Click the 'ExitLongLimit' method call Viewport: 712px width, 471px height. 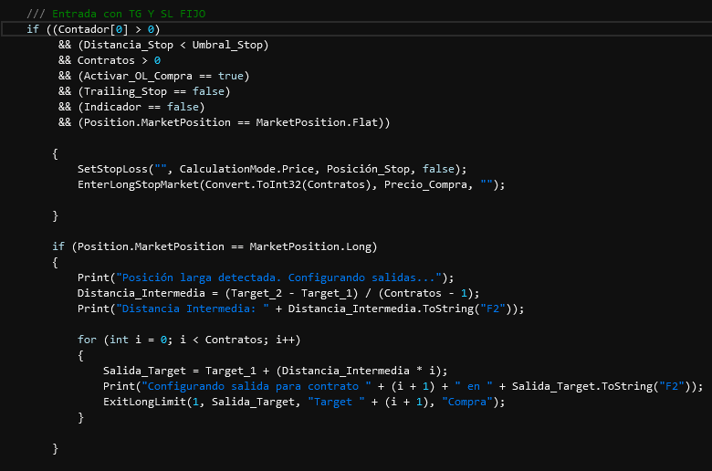pos(144,402)
